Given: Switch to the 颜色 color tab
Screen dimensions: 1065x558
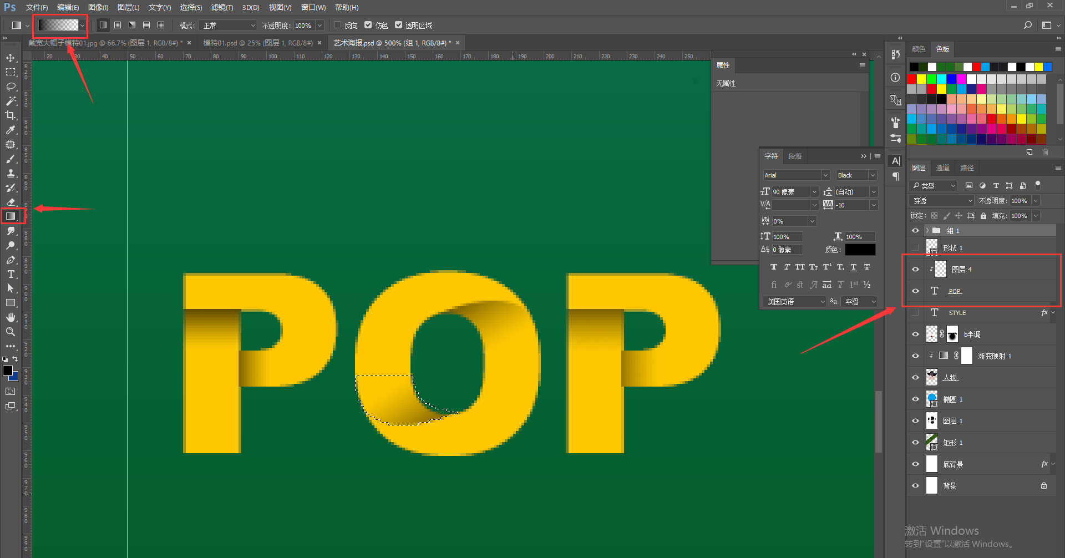Looking at the screenshot, I should point(919,49).
